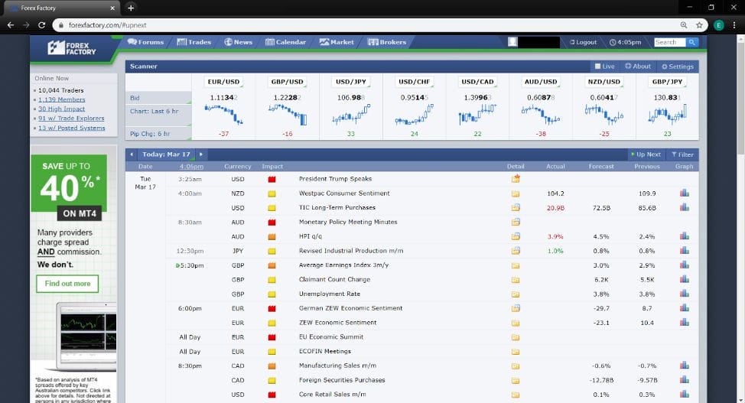745x403 pixels.
Task: Click the Forex Factory logo
Action: 73,47
